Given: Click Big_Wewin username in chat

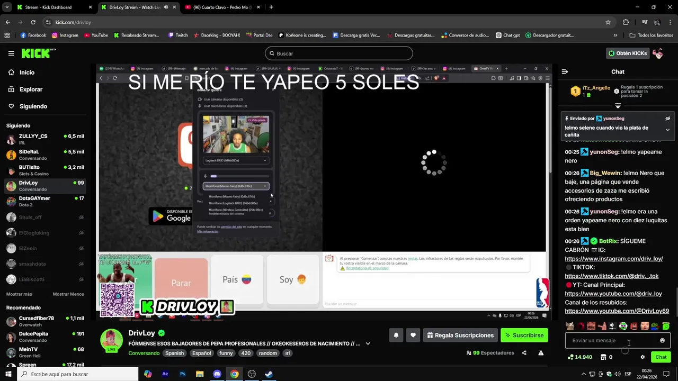Looking at the screenshot, I should tap(605, 173).
